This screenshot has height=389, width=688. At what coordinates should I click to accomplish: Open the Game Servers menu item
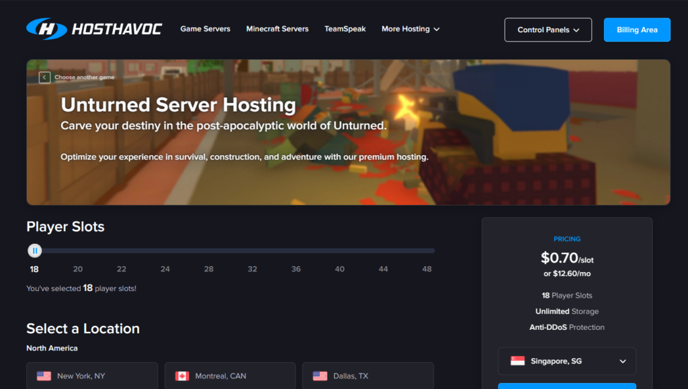[206, 29]
